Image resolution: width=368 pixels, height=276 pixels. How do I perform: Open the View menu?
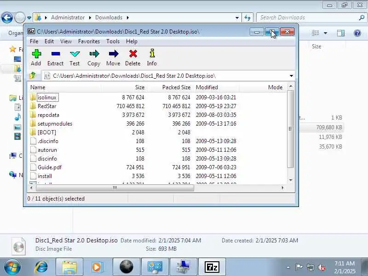click(x=66, y=41)
